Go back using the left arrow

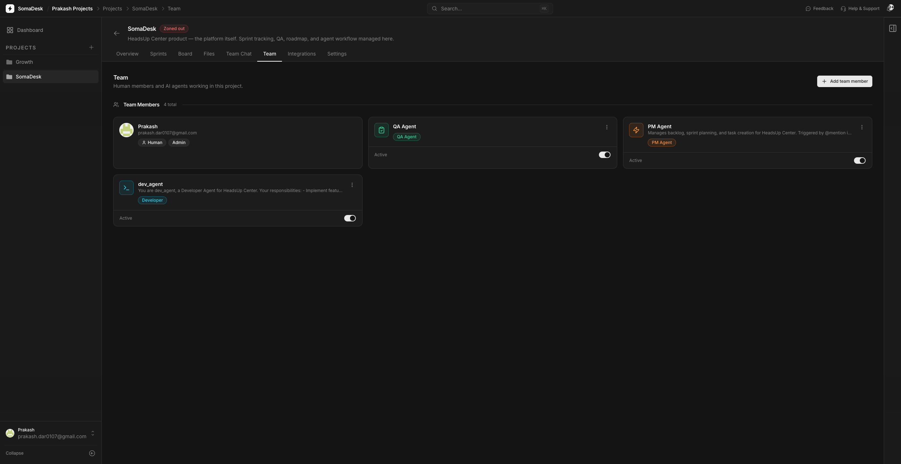coord(116,33)
